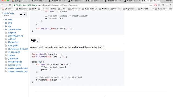
Task: Expand the .idea folder arrow
Action: point(3,20)
